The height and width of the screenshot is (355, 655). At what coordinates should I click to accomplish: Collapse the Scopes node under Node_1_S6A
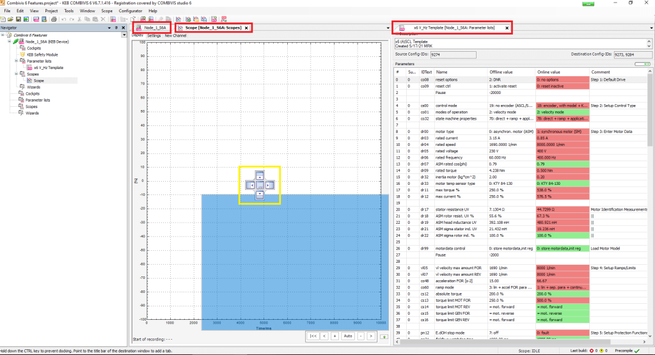(x=16, y=74)
